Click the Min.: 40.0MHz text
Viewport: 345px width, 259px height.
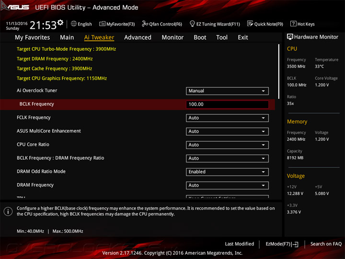pyautogui.click(x=30, y=231)
